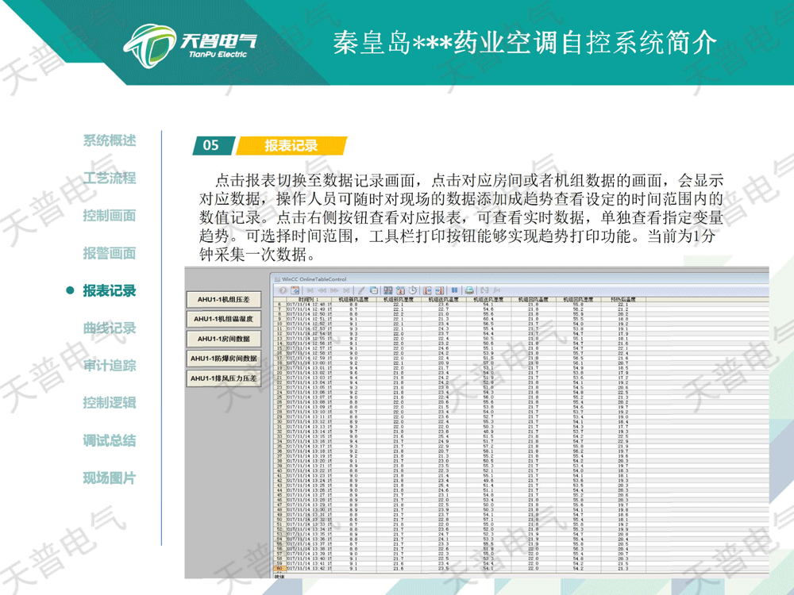Click the 机组回风温度 column header

[x=534, y=300]
